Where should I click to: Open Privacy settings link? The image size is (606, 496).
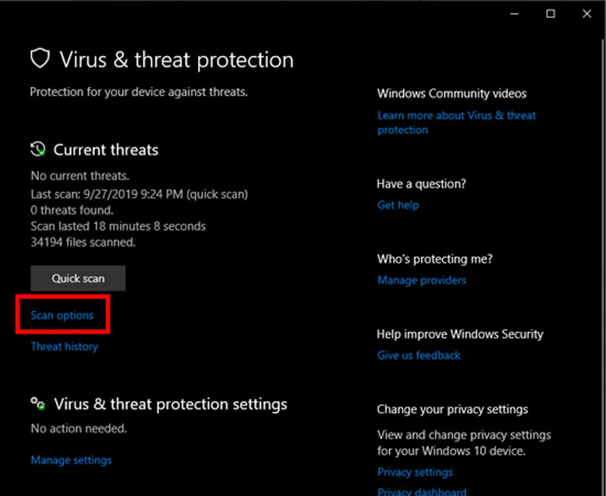point(415,472)
